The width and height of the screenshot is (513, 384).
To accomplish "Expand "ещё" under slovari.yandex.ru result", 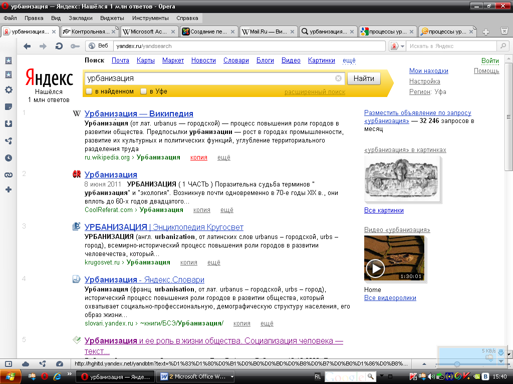I will pyautogui.click(x=267, y=323).
